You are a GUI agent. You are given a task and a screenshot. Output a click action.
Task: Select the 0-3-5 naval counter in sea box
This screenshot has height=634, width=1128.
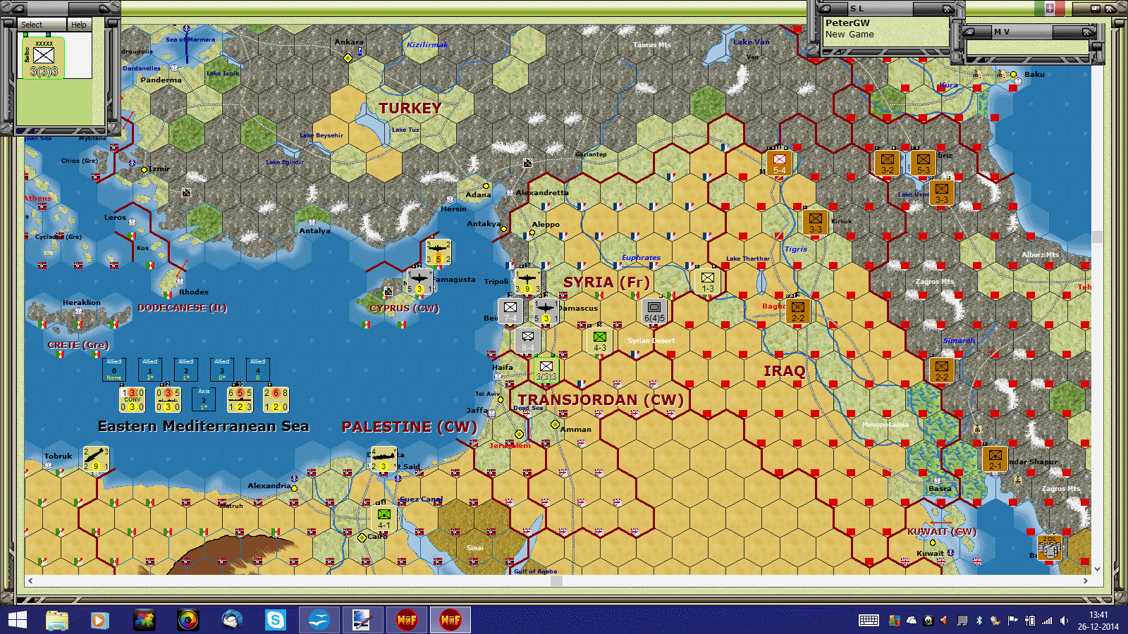click(x=168, y=399)
